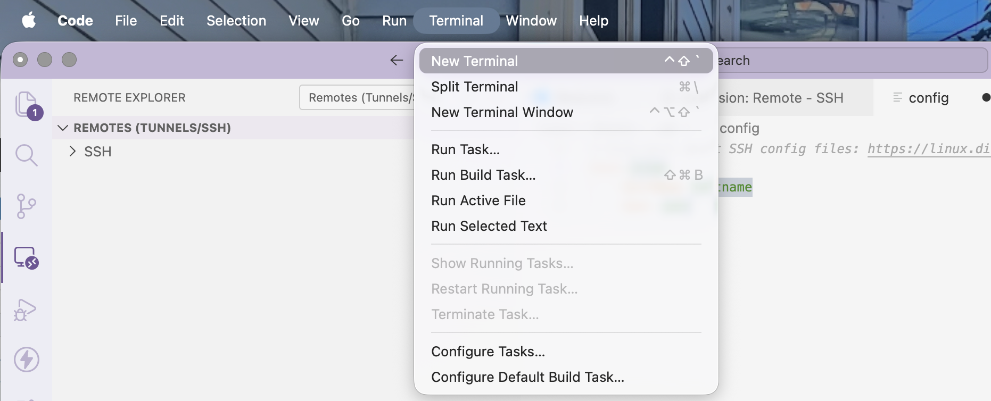
Task: Click the back navigation arrow
Action: click(397, 60)
